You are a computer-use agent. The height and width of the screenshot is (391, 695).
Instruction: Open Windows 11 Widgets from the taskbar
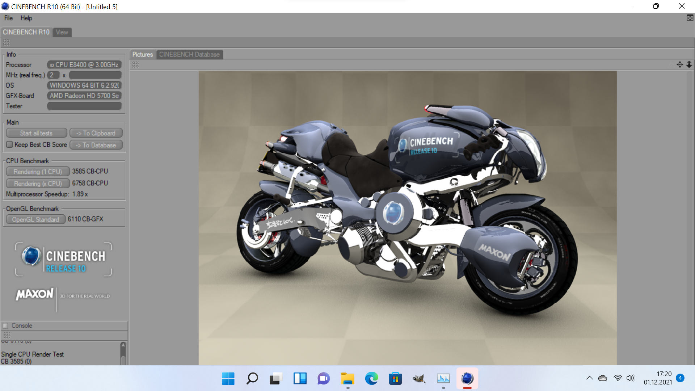(300, 379)
